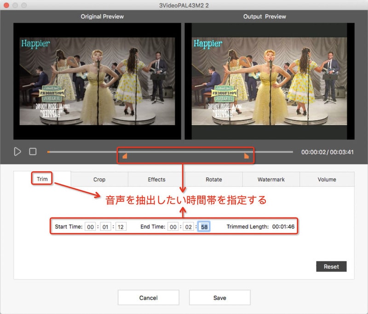Click the playback progress slider track
The image size is (368, 314).
pos(170,152)
